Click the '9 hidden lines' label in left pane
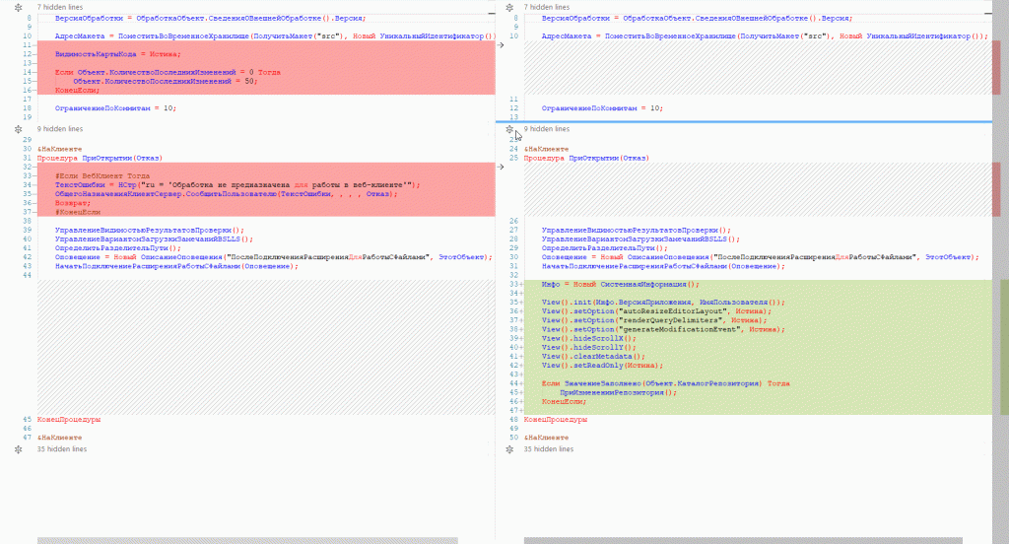Viewport: 1009px width, 544px height. pyautogui.click(x=60, y=129)
